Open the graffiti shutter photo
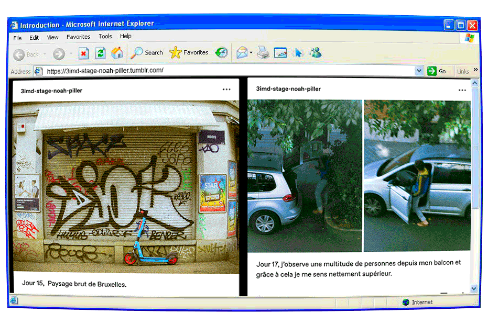The height and width of the screenshot is (325, 488). [125, 186]
